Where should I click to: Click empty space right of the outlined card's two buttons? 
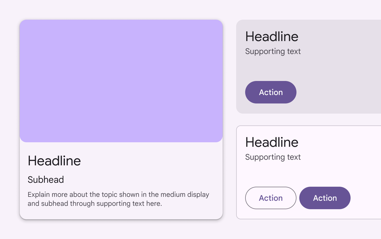tap(366, 198)
